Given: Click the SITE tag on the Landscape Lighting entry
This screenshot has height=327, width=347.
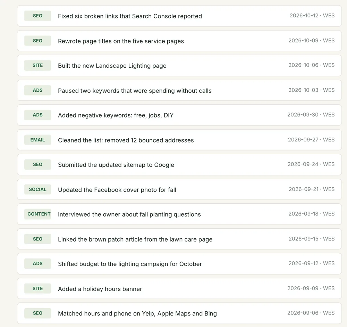Looking at the screenshot, I should pyautogui.click(x=37, y=65).
